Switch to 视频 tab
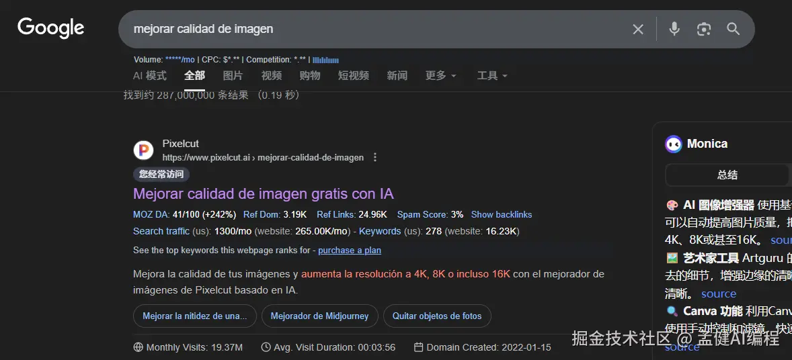 pyautogui.click(x=271, y=76)
